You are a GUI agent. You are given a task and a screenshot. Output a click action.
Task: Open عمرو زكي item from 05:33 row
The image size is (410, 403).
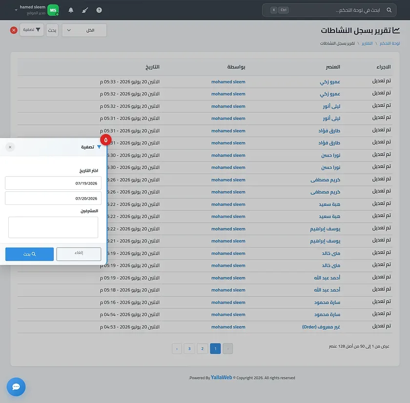click(x=330, y=82)
